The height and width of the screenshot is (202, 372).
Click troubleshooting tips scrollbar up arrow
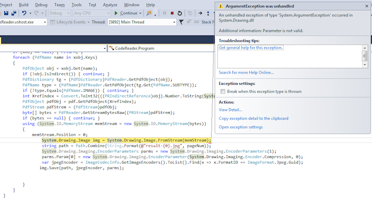[365, 48]
